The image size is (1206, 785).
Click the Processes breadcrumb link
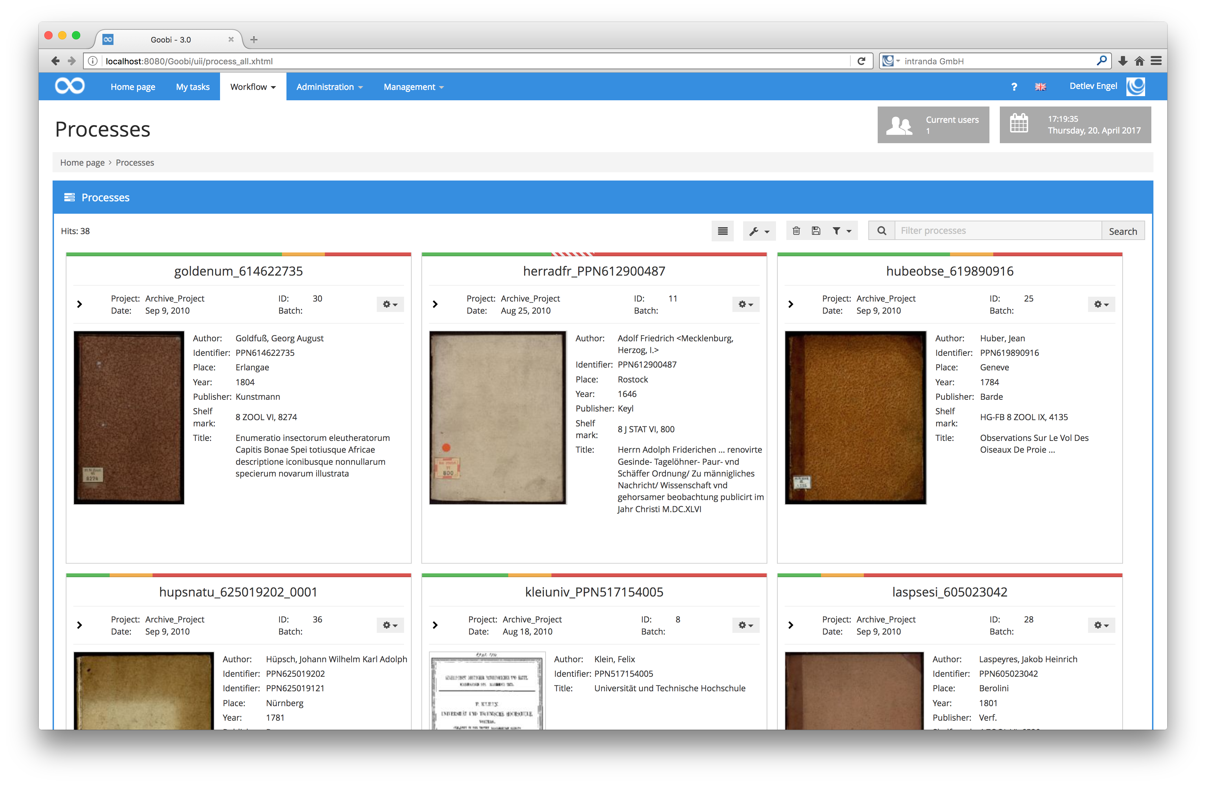click(x=135, y=163)
